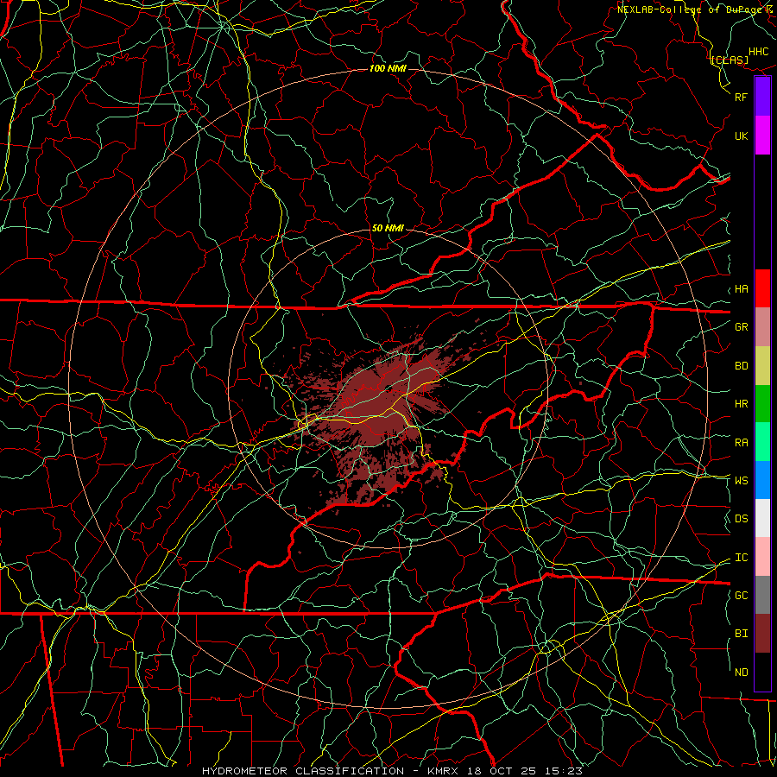The height and width of the screenshot is (777, 777).
Task: Click the "IC" legend label
Action: [x=742, y=557]
